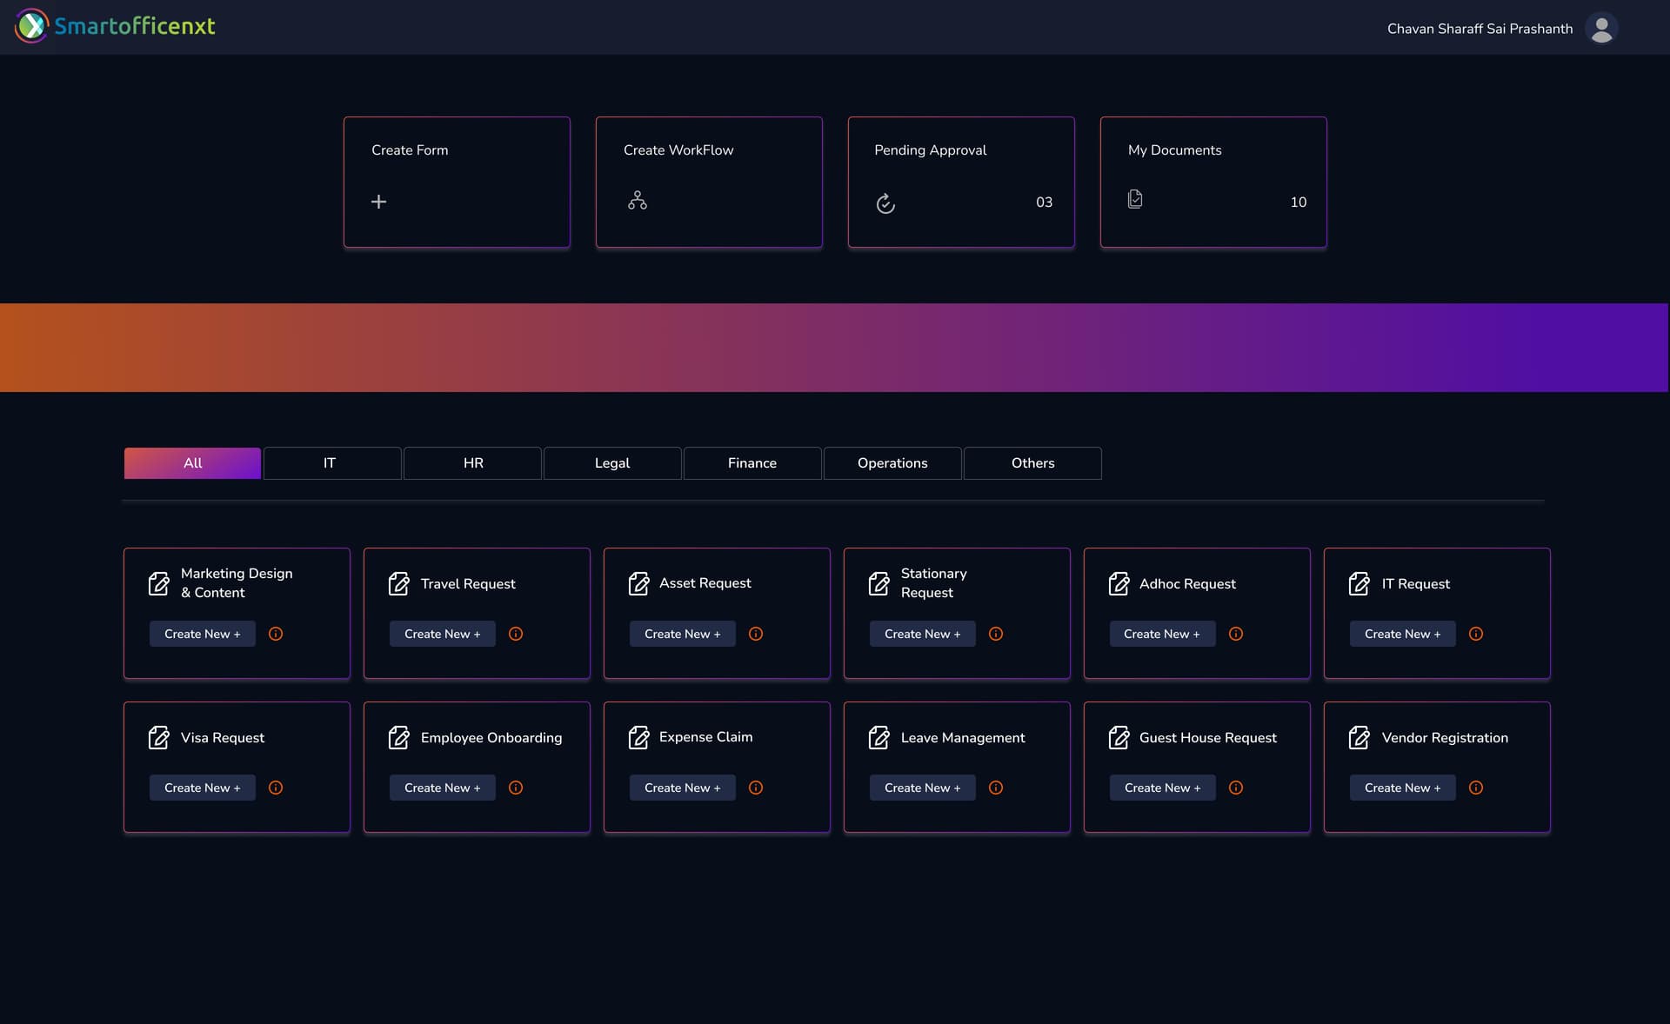The image size is (1670, 1024).
Task: Click the workflow nodes icon on Create WorkFlow card
Action: (638, 200)
